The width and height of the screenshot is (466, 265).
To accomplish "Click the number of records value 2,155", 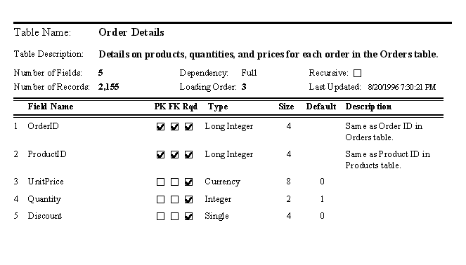I will (x=108, y=87).
